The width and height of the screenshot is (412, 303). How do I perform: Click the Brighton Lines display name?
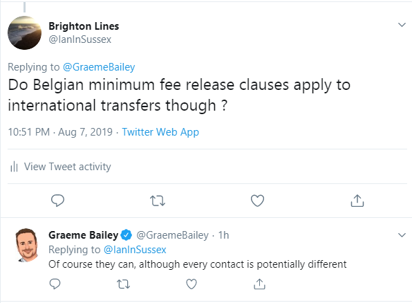pos(84,26)
